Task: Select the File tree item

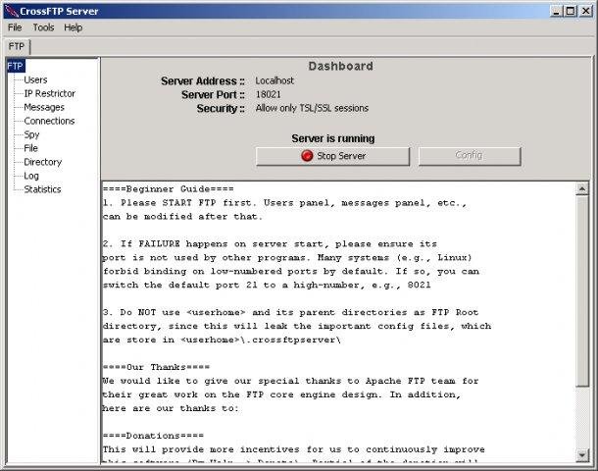Action: pos(30,148)
